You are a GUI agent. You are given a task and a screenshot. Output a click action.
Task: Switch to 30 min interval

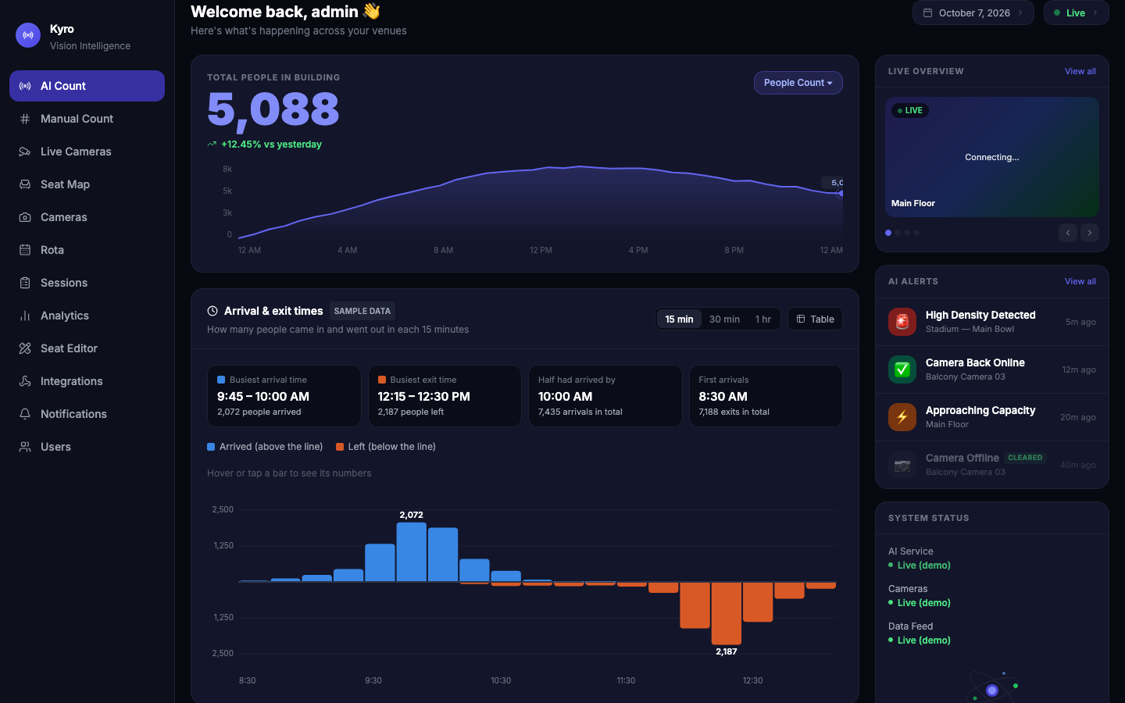(x=724, y=319)
